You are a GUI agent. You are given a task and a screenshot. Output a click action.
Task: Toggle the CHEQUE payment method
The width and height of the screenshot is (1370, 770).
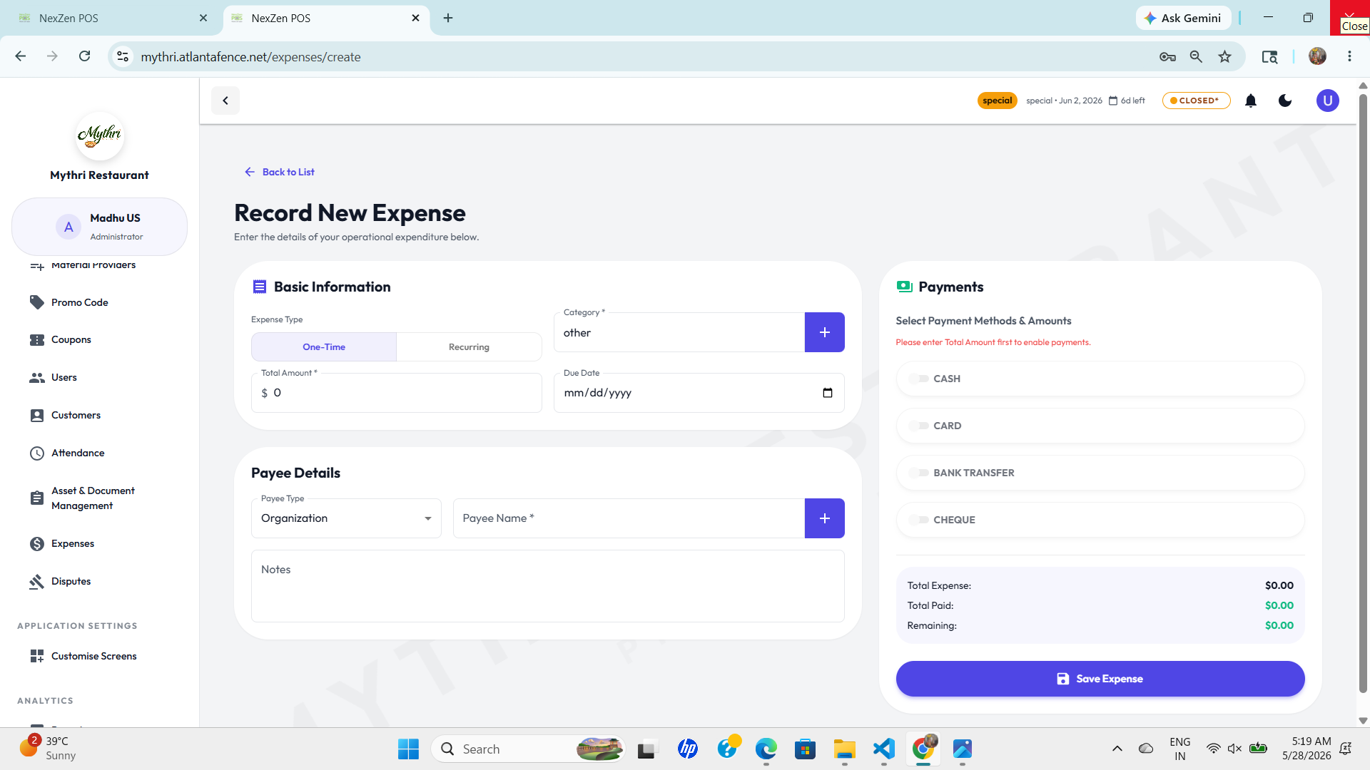[918, 520]
